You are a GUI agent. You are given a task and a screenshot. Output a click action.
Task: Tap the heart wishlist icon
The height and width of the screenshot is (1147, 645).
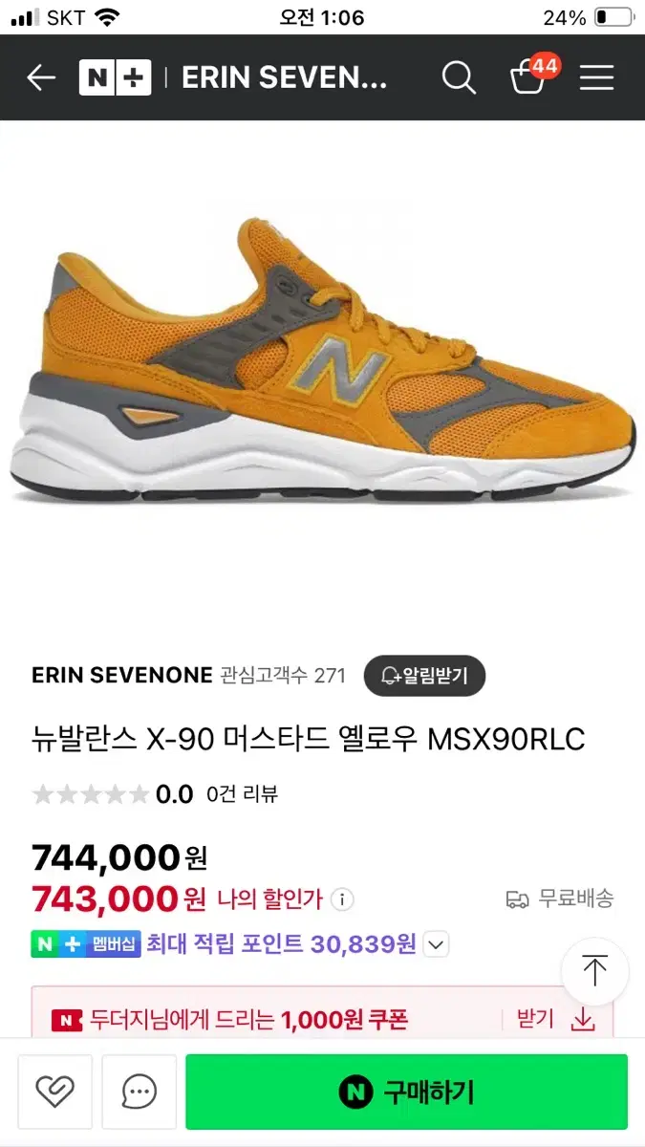[54, 1092]
